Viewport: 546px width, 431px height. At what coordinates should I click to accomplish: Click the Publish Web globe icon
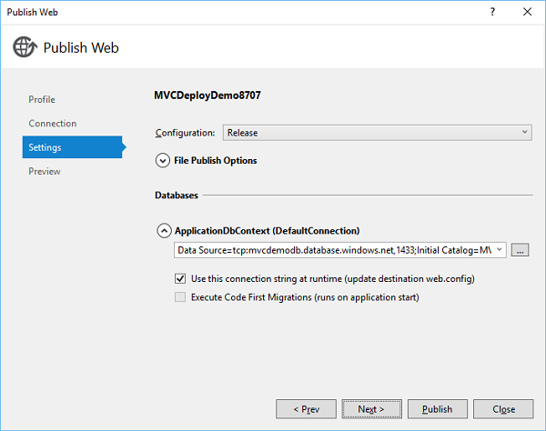pyautogui.click(x=25, y=47)
